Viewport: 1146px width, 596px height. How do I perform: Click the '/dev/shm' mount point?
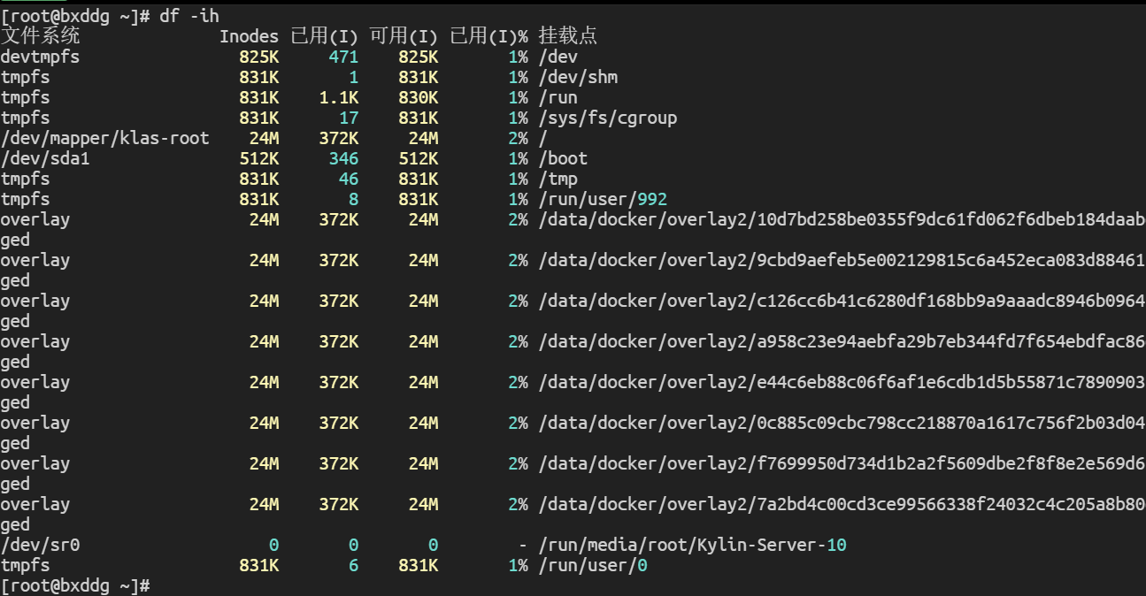[x=578, y=77]
